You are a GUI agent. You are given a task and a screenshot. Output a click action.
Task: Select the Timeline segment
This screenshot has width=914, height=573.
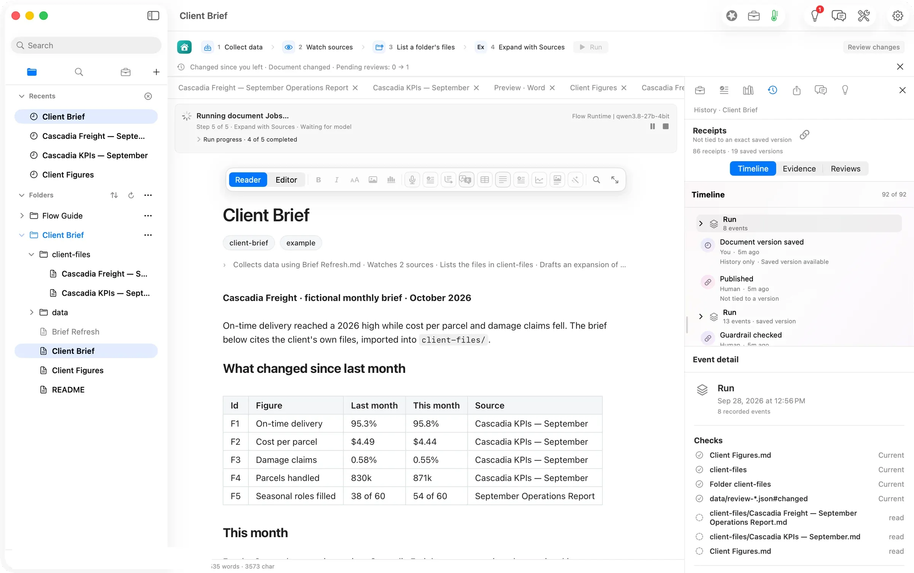(x=753, y=169)
